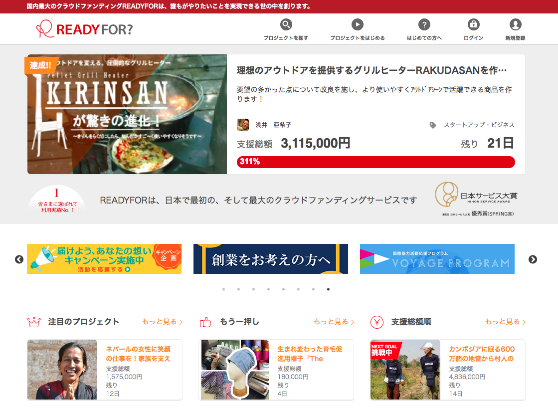This screenshot has height=413, width=558.
Task: Show next banners with right arrow
Action: [x=533, y=259]
